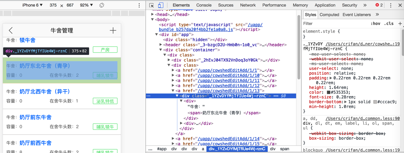Select the selected div._1YZvDY breadcrumb
Viewport: 404px width, 153px height.
[237, 149]
